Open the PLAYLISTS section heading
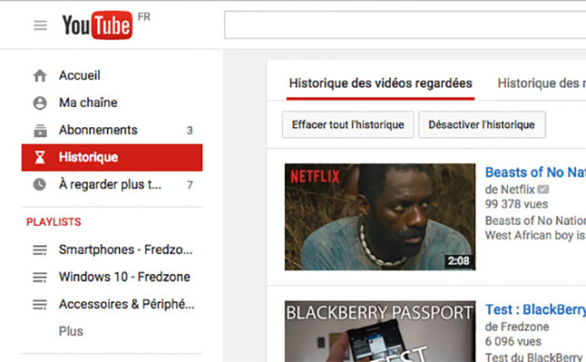 (x=54, y=222)
